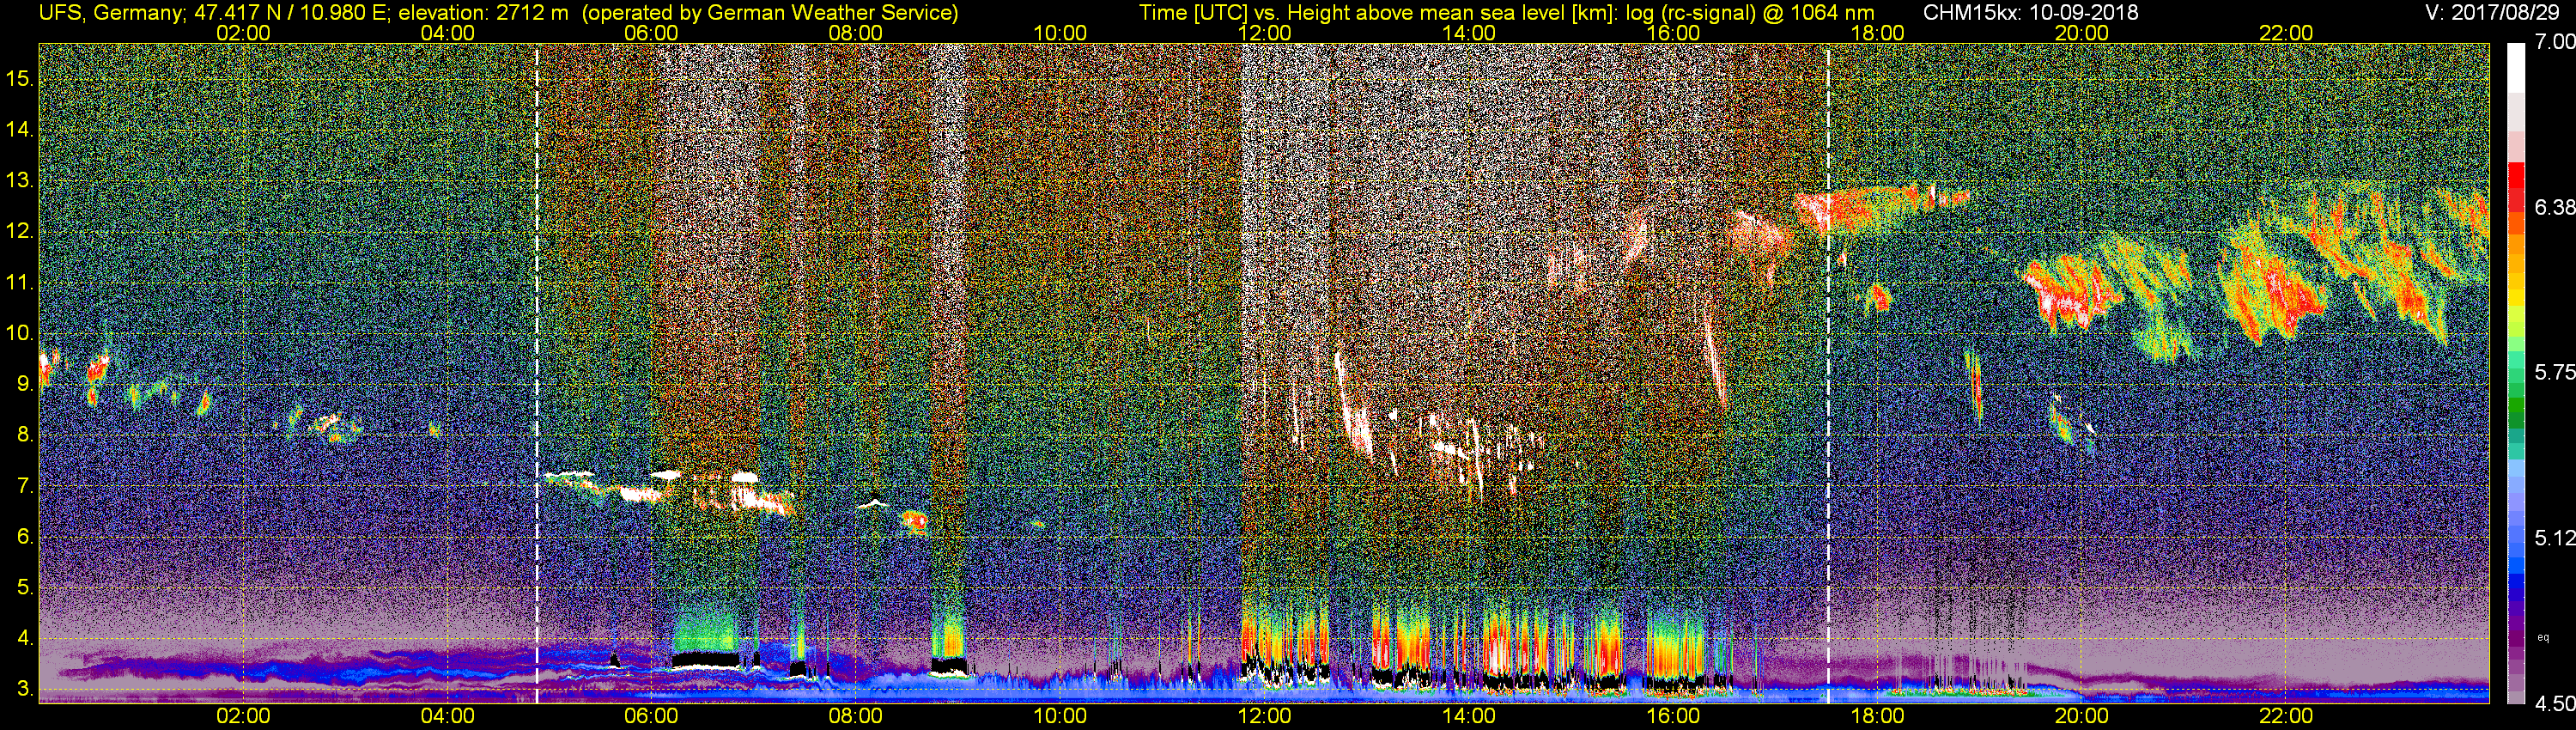
Task: Click the color scale value "5.75"
Action: pyautogui.click(x=2554, y=372)
